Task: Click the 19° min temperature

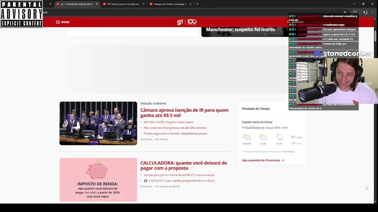Action: [296, 143]
